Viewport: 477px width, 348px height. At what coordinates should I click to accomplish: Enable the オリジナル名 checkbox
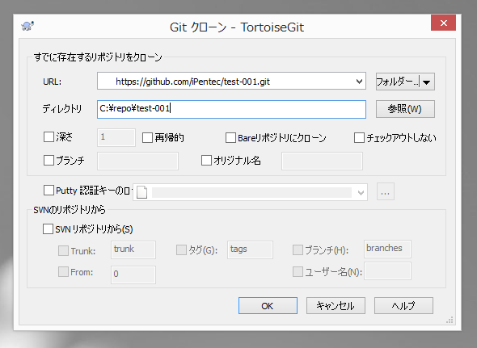coord(206,160)
